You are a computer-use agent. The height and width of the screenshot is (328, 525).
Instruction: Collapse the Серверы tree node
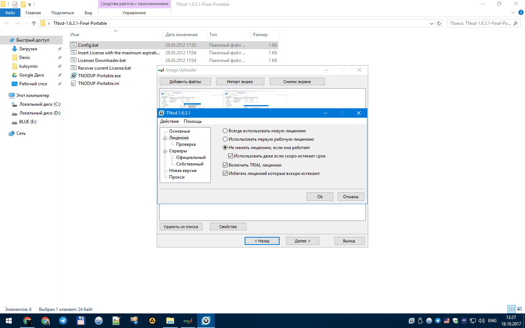[x=165, y=151]
